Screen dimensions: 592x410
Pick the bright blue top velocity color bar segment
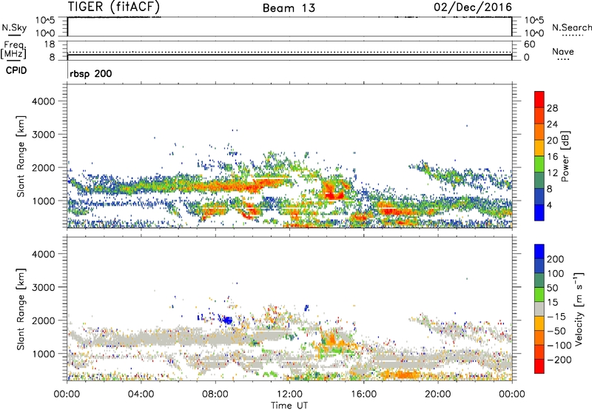539,252
